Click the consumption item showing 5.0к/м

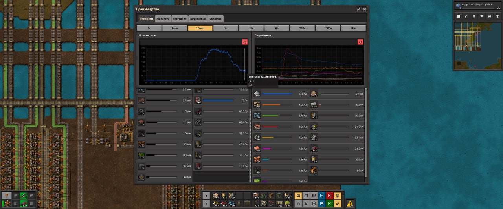tap(258, 94)
